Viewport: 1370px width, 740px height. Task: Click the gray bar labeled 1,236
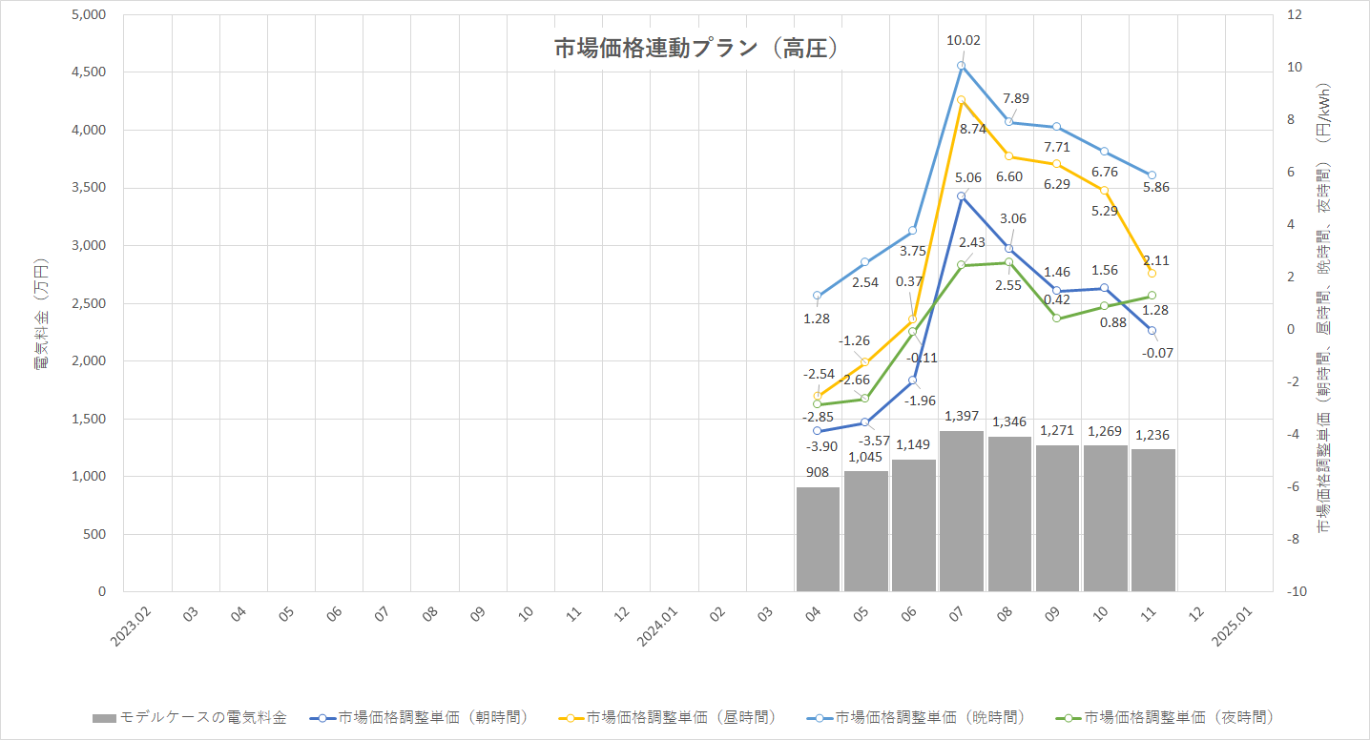(x=1152, y=520)
